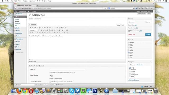Check the Inspiration category
Viewport: 169px width, 95px height.
pos(130,70)
